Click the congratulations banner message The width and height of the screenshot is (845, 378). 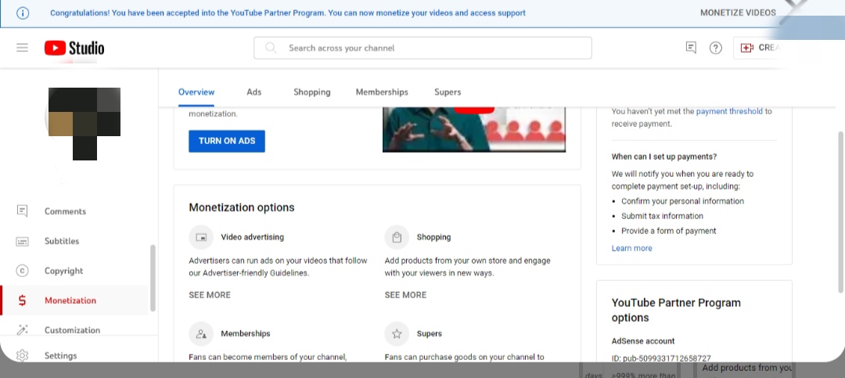pyautogui.click(x=288, y=13)
